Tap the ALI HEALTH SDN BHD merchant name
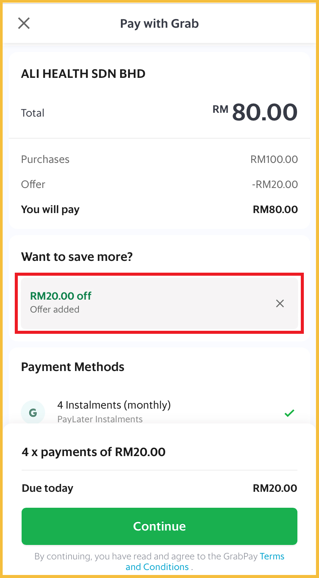The height and width of the screenshot is (578, 319). [x=83, y=74]
